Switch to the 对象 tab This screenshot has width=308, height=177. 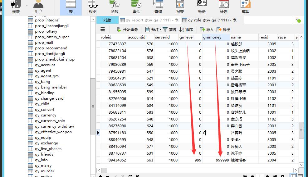coord(107,20)
